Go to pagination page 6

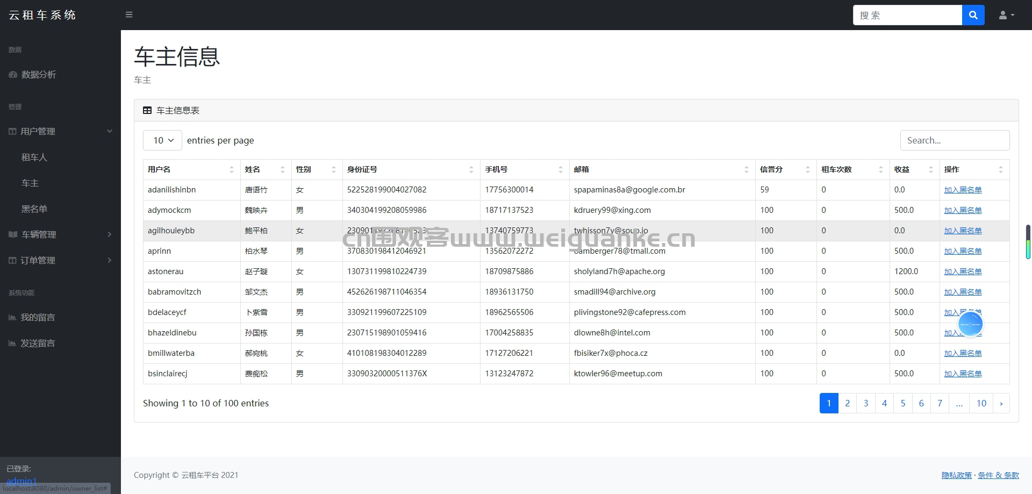[x=921, y=403]
